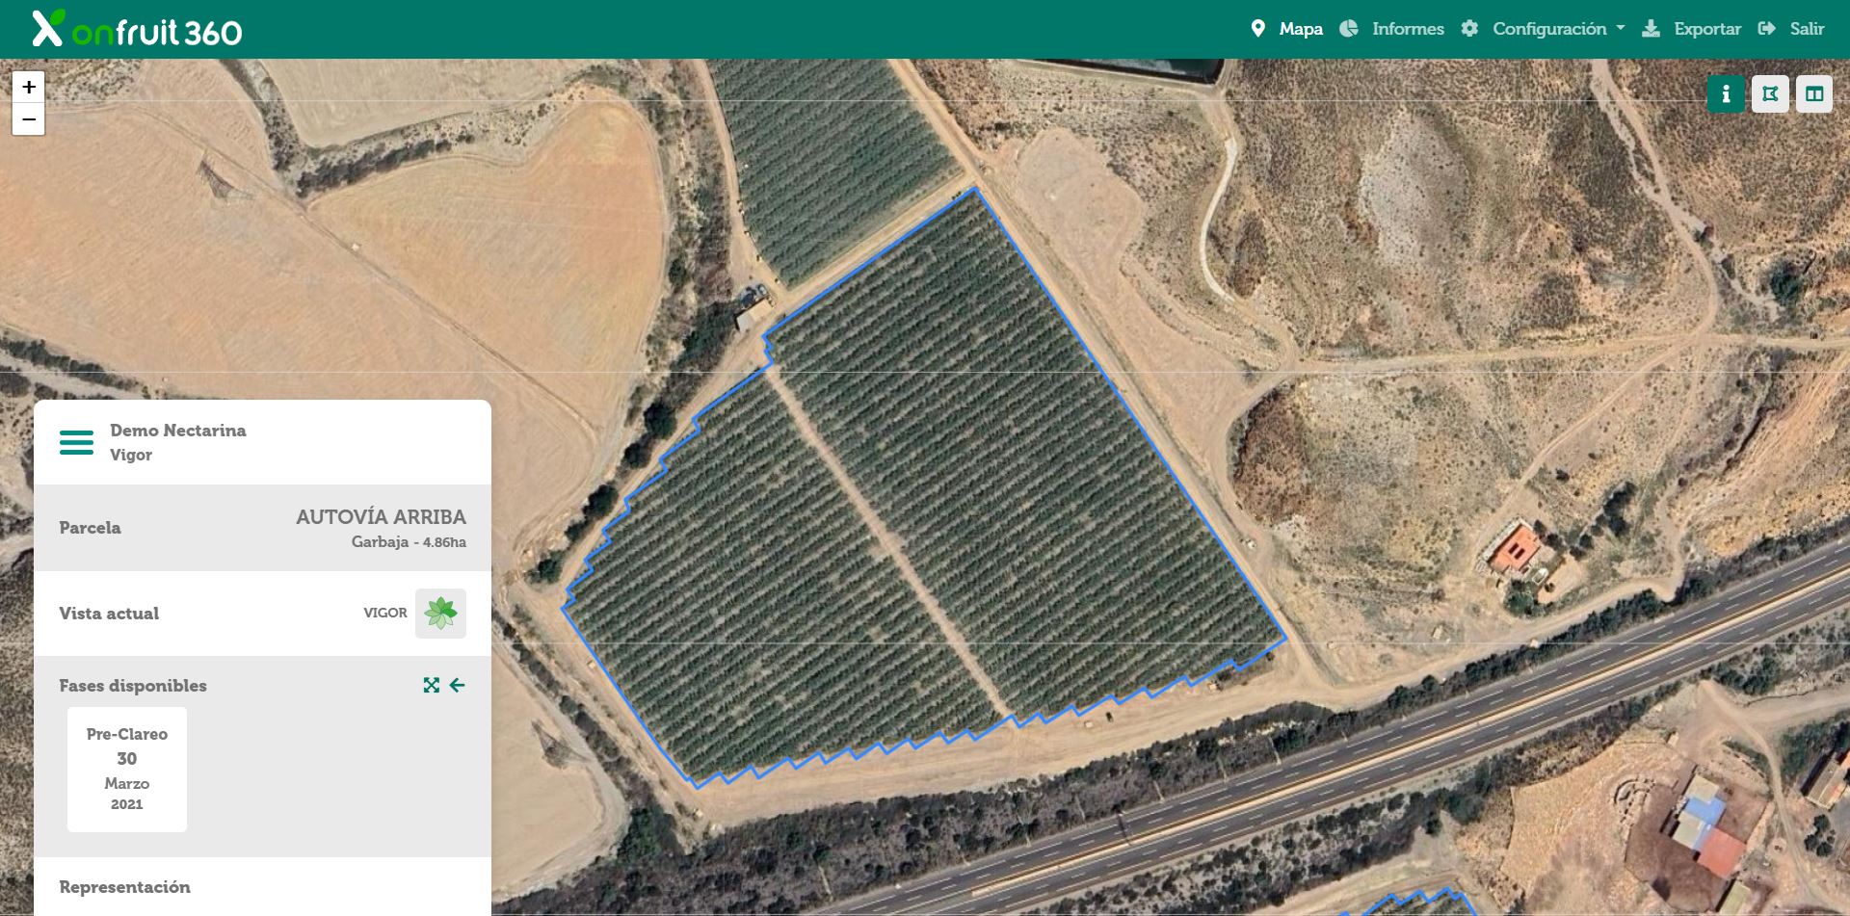Image resolution: width=1850 pixels, height=916 pixels.
Task: Activate the VIGOR view toggle
Action: [x=442, y=613]
